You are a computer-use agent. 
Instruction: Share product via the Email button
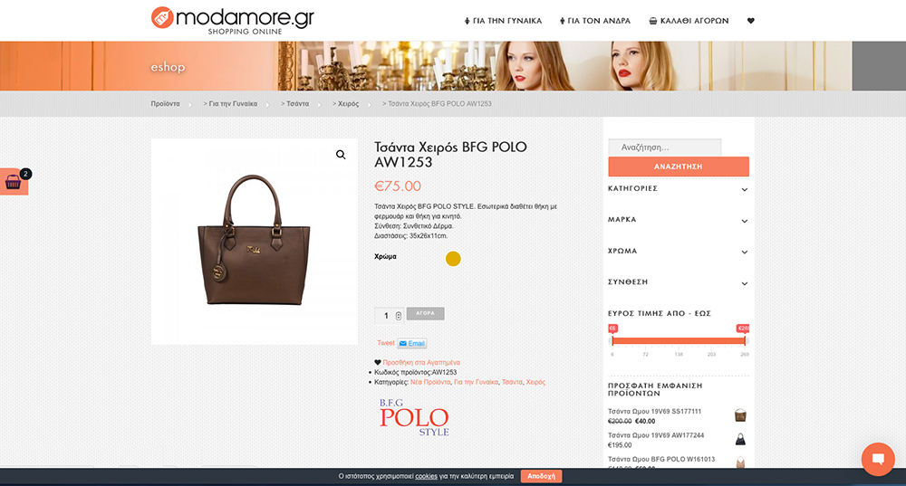pyautogui.click(x=412, y=343)
